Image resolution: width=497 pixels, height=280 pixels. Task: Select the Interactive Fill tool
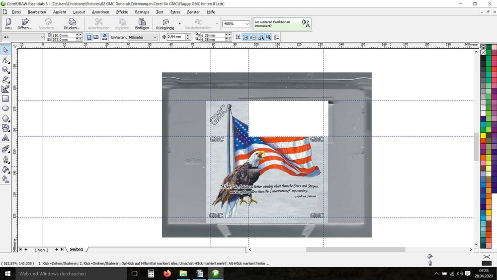(5, 179)
